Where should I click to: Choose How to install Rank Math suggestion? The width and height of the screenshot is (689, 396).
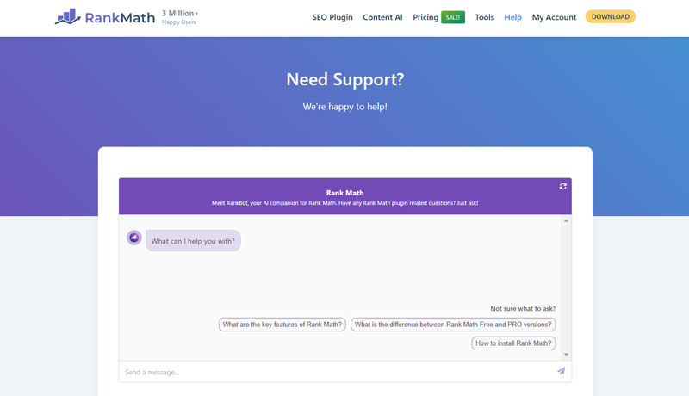tap(513, 343)
